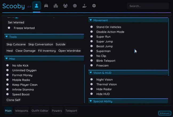Enable Super Run
Image resolution: width=173 pixels, height=117 pixels.
click(92, 36)
